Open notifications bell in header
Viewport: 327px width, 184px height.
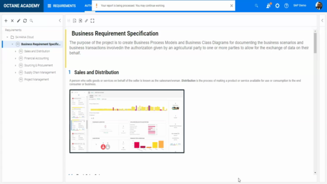(268, 6)
